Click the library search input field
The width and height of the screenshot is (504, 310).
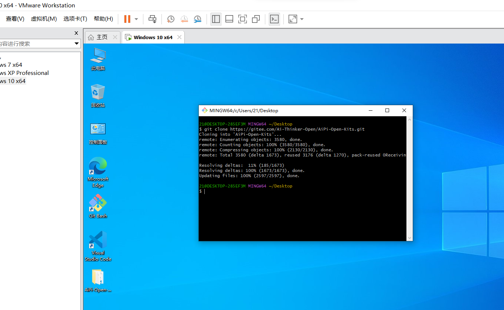coord(36,44)
